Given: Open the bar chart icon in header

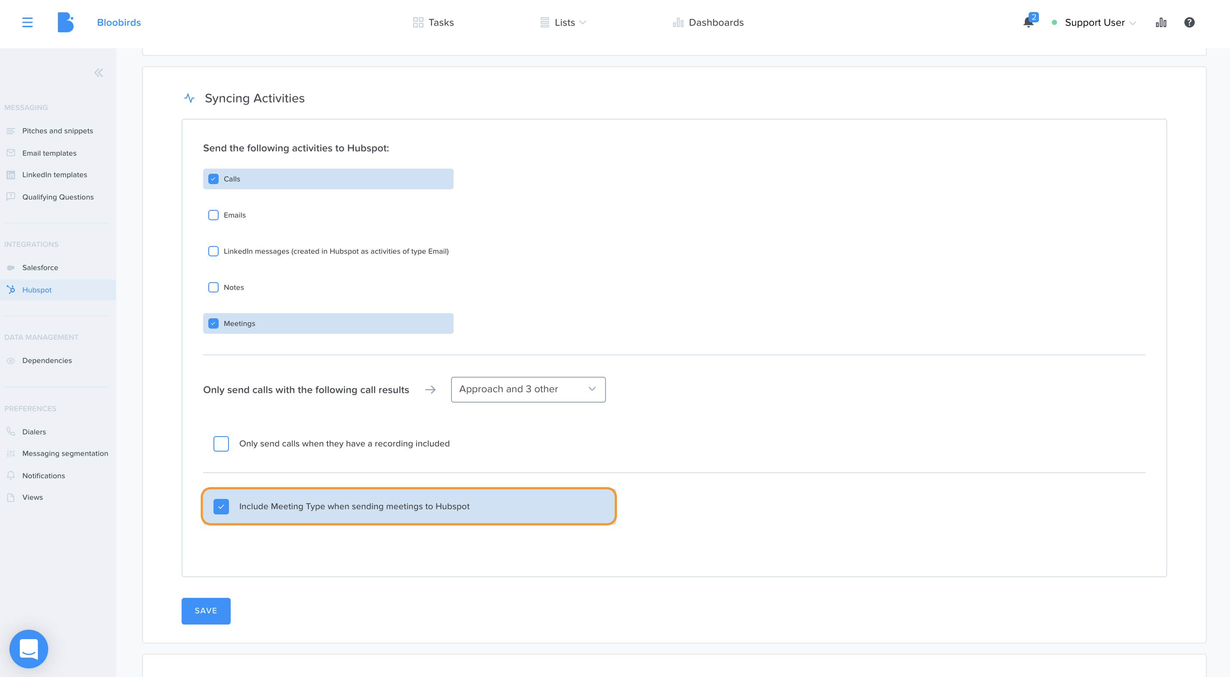Looking at the screenshot, I should (x=1161, y=22).
